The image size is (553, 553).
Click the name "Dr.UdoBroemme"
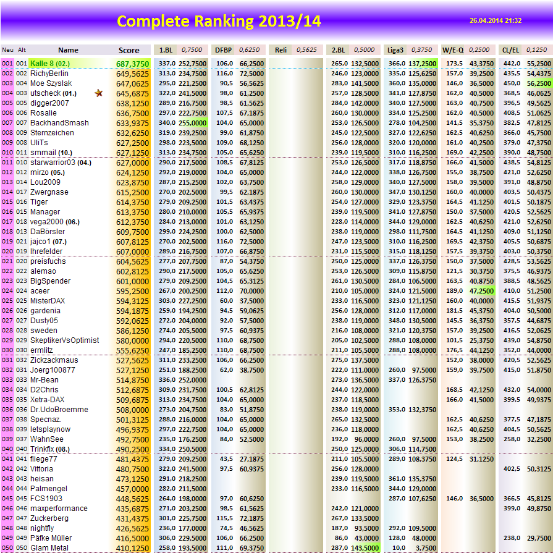click(x=59, y=409)
